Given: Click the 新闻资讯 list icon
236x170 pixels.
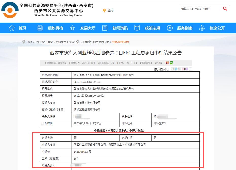Looking at the screenshot, I should 105,28.
